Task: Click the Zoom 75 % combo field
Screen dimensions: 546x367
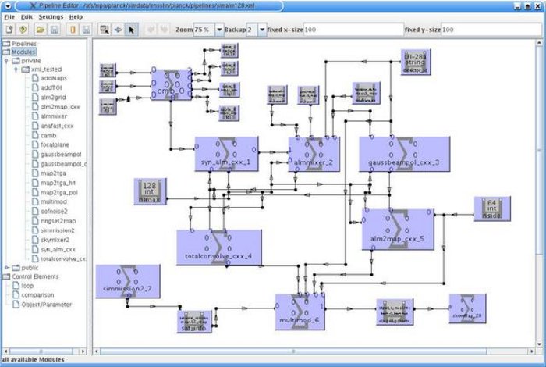Action: (204, 30)
